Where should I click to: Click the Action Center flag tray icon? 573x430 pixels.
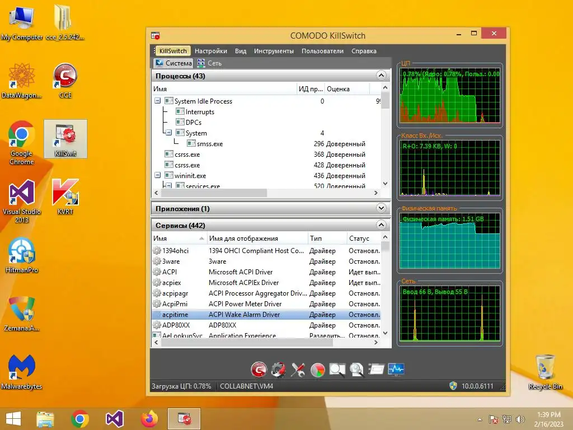[x=494, y=419]
